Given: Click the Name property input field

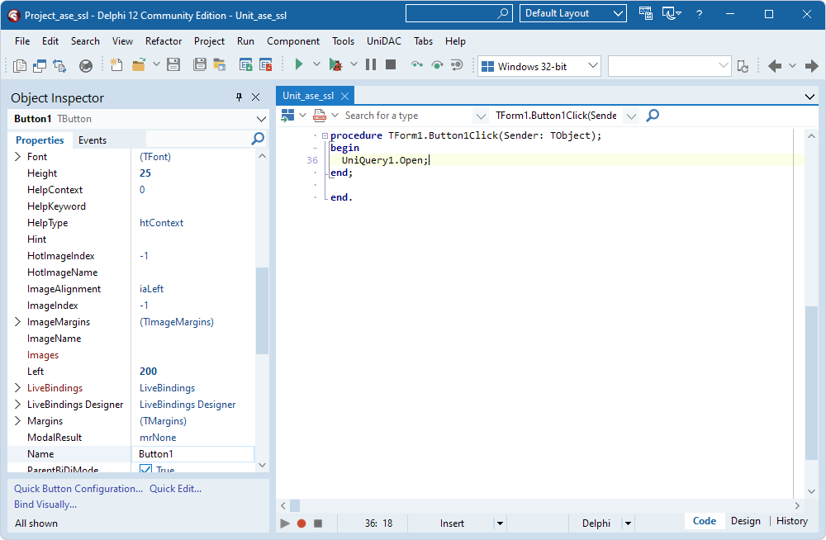Looking at the screenshot, I should (193, 454).
